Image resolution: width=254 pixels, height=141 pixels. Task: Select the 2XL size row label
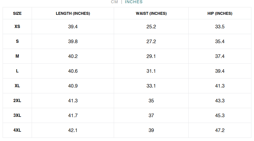click(17, 100)
